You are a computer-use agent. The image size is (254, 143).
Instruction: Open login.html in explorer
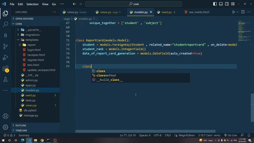[x=35, y=50]
